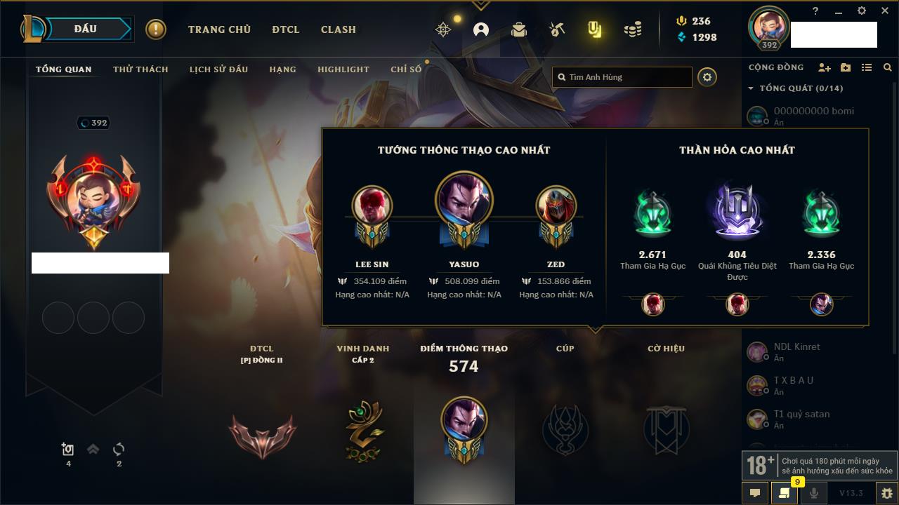Switch to the THỬ THÁCH tab
Screen dimensions: 899x505
tap(140, 69)
